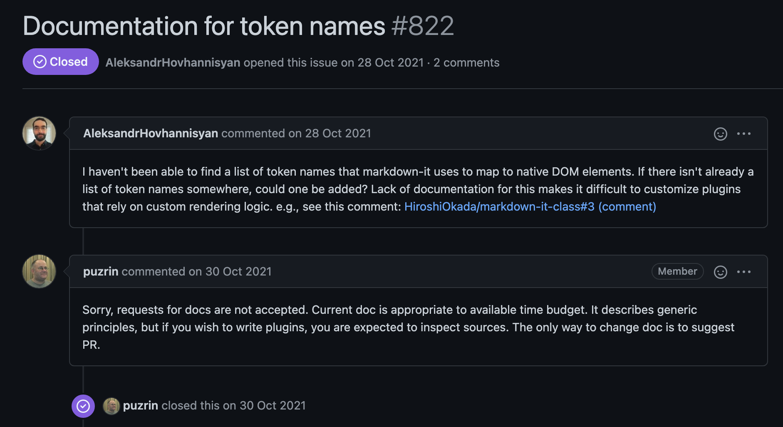Click the closed event date 30 Oct 2021

click(x=273, y=405)
